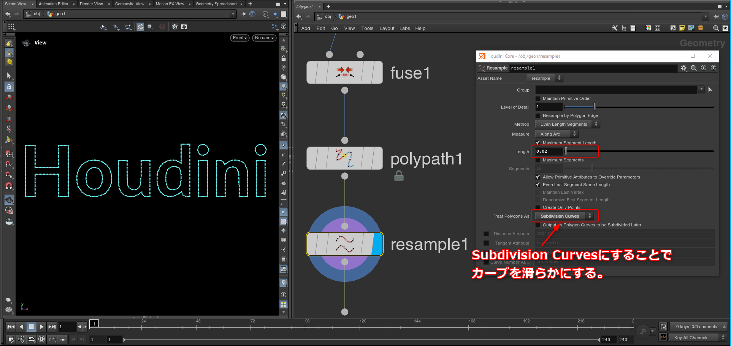Switch to the Render View tab

(91, 4)
